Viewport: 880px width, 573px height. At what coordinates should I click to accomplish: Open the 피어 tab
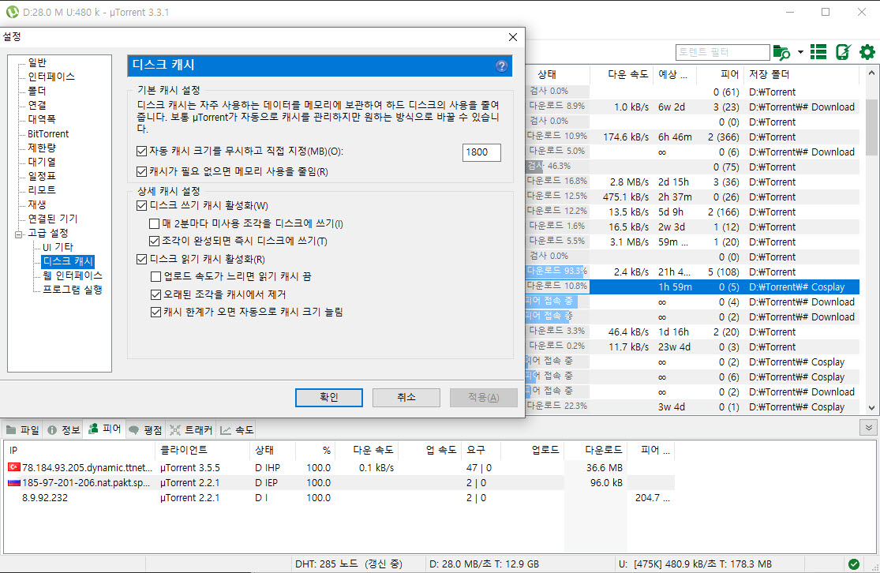(x=105, y=429)
